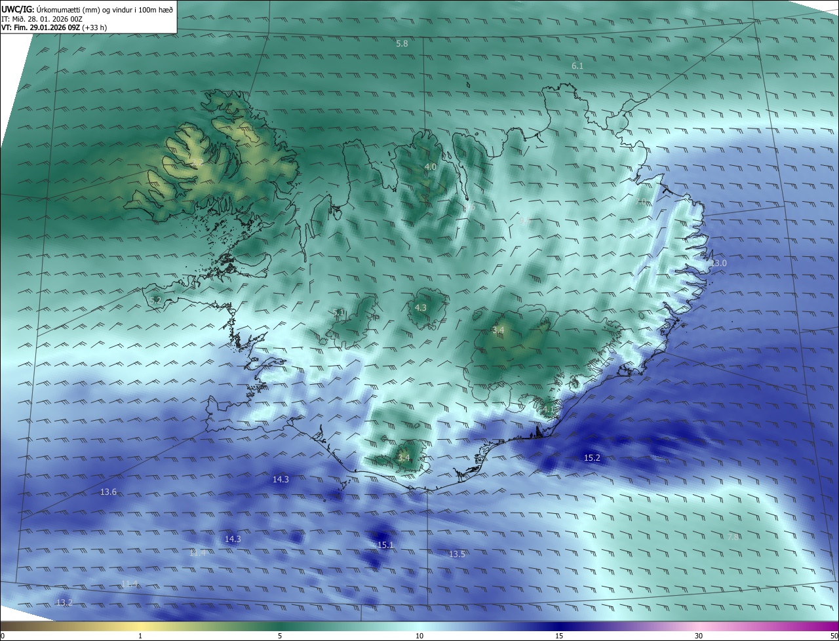
Task: Select the 4.1 value label
Action: (548, 410)
